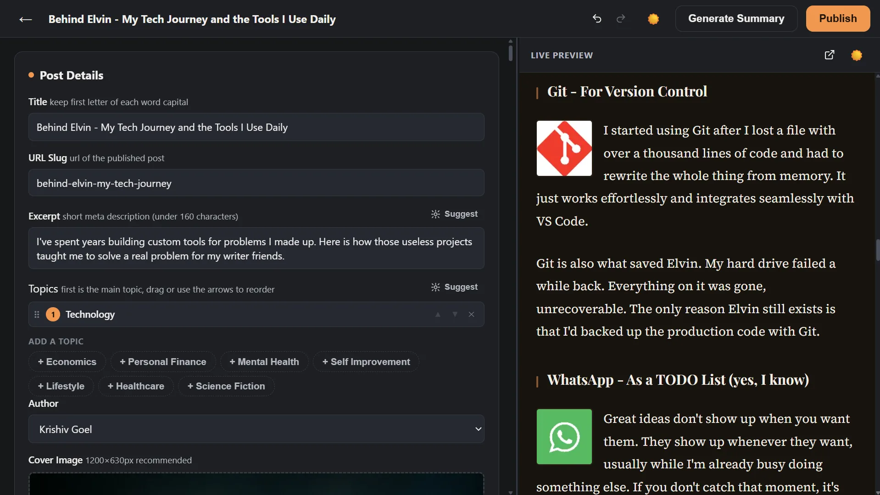Click the WhatsApp logo image in preview
This screenshot has width=880, height=495.
point(564,437)
